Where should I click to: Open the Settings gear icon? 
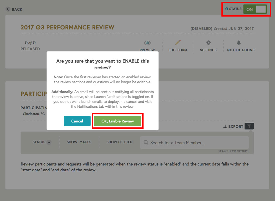pos(208,43)
